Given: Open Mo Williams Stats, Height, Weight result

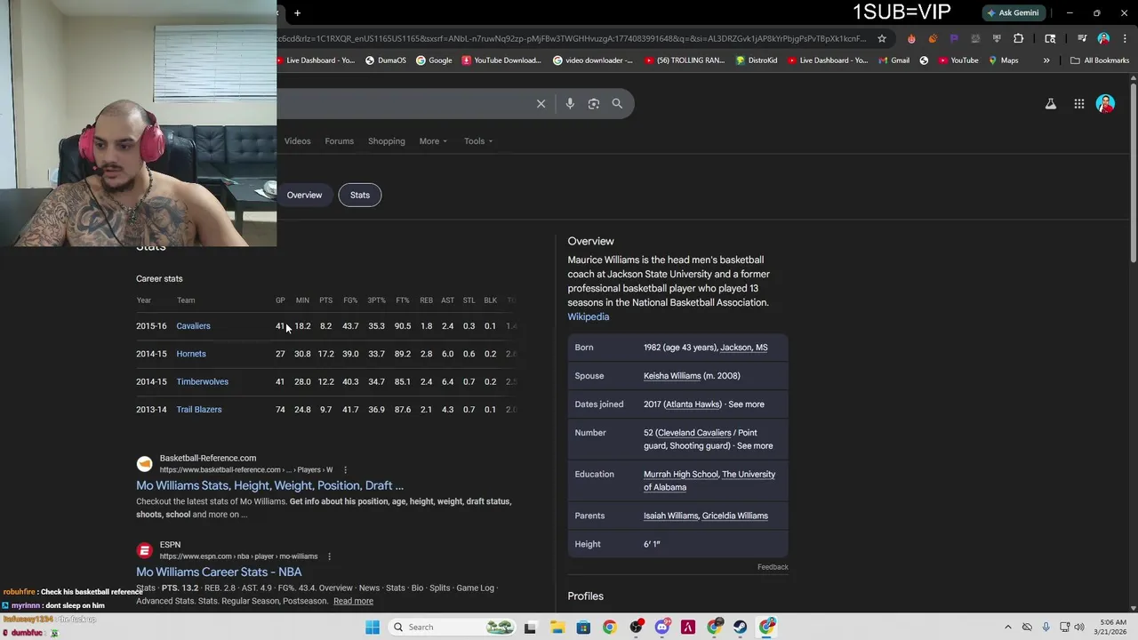Looking at the screenshot, I should point(269,485).
